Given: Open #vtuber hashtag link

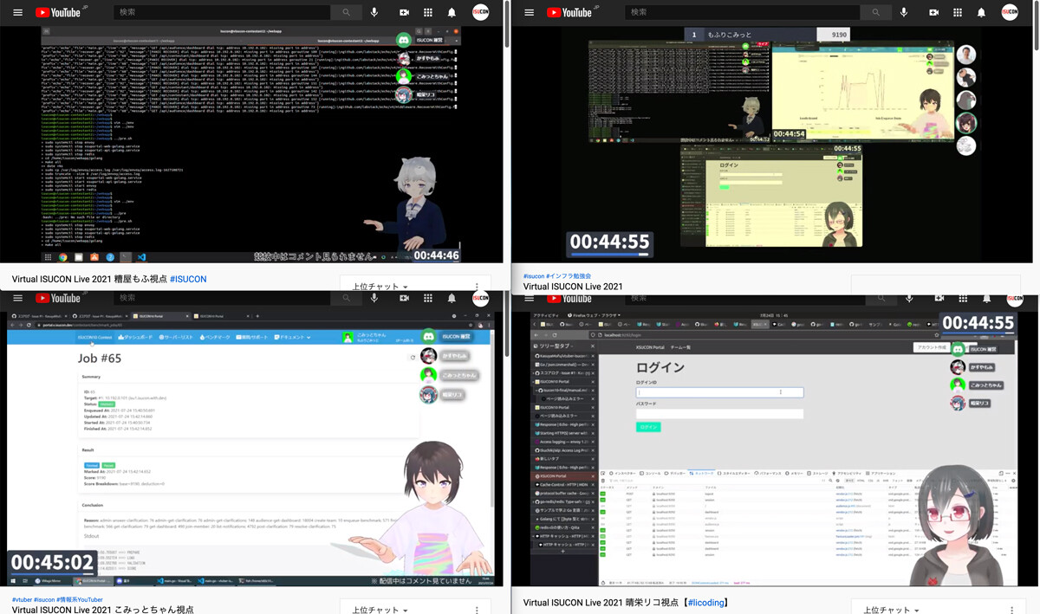Looking at the screenshot, I should (x=23, y=599).
